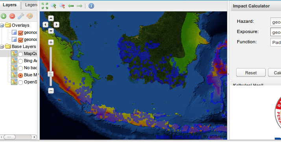Click the first geonode overlay layer icon
Screen dimensions: 281x142
click(x=14, y=32)
